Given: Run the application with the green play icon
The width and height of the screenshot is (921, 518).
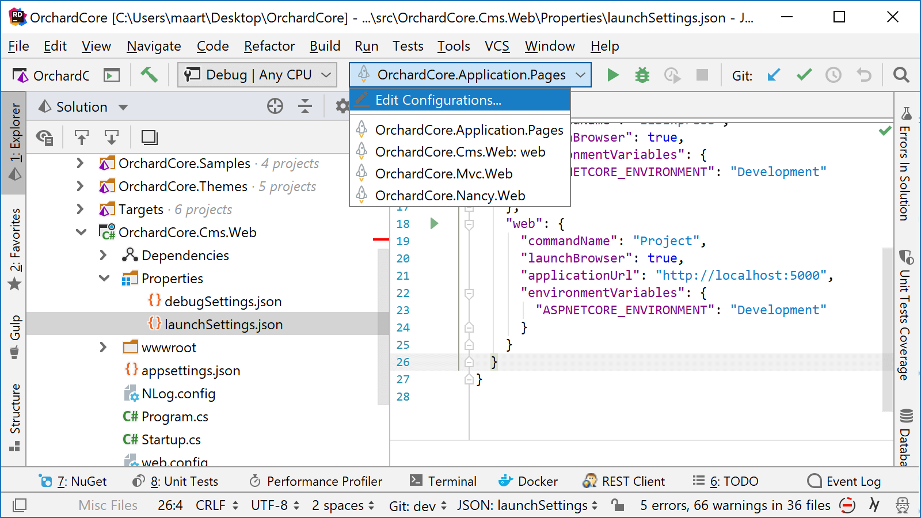Looking at the screenshot, I should click(x=612, y=74).
